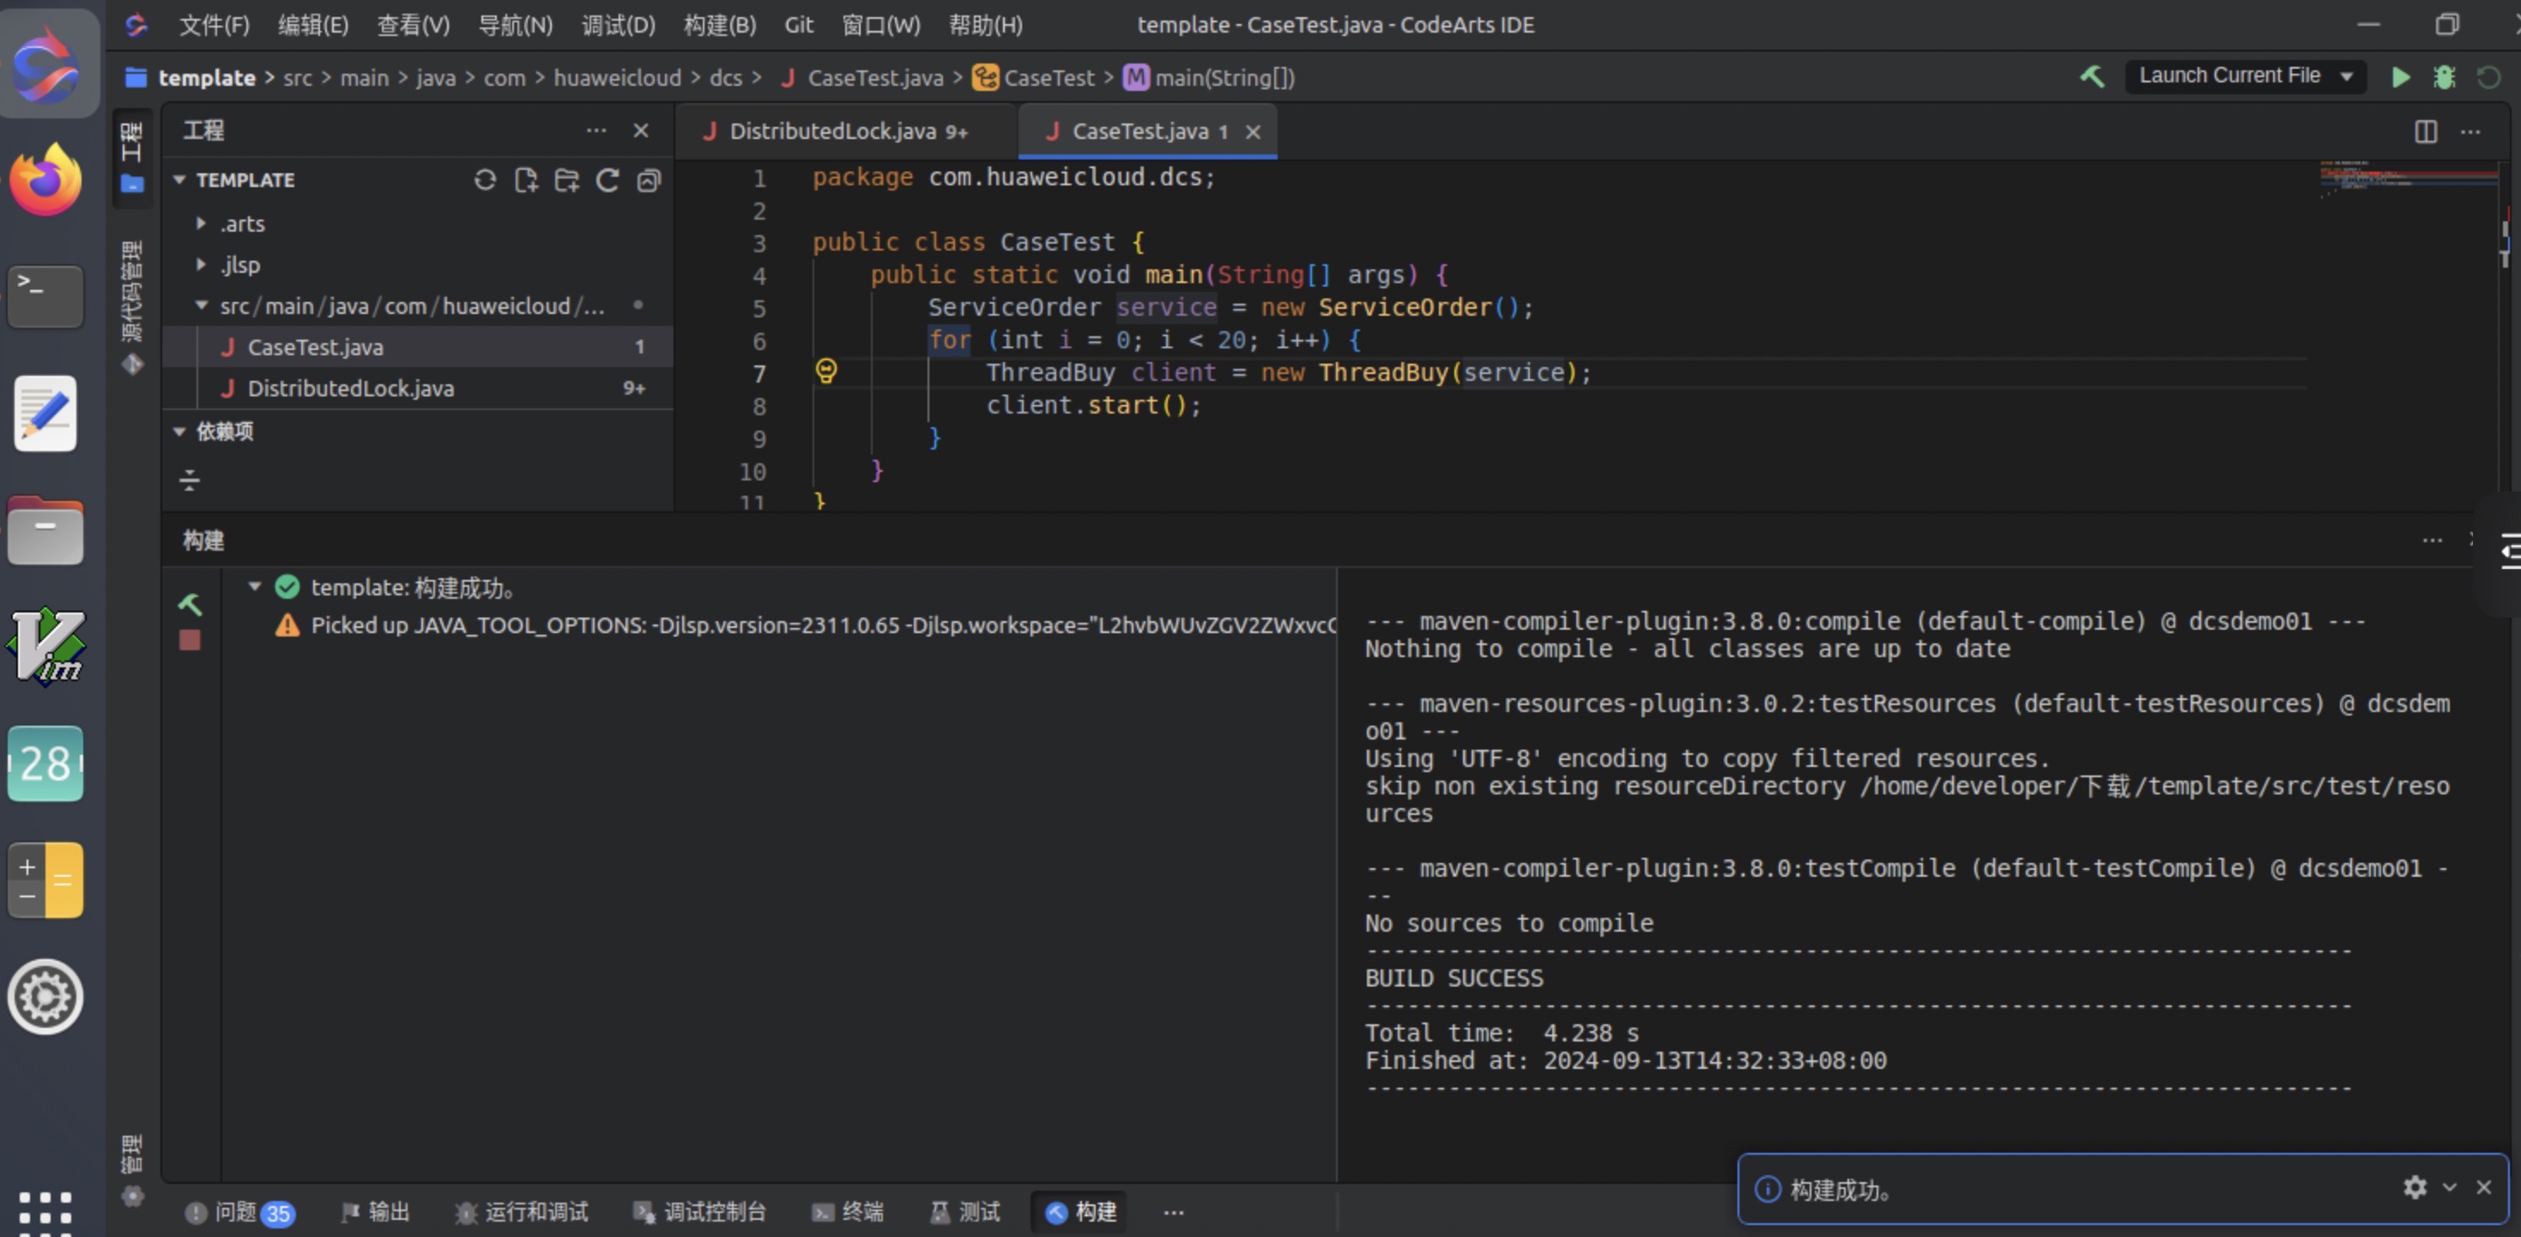Click the lightbulb quick fix icon on line 7

point(826,371)
